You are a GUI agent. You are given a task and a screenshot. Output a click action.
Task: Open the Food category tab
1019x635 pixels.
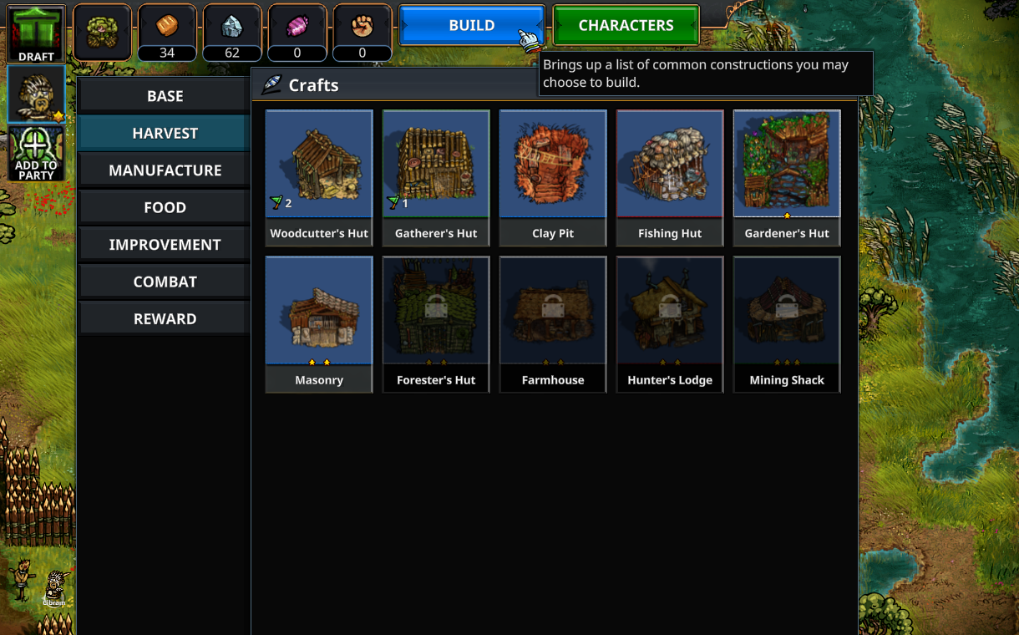pyautogui.click(x=165, y=207)
